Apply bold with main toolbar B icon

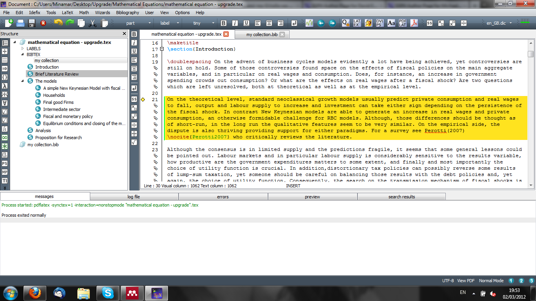click(224, 23)
